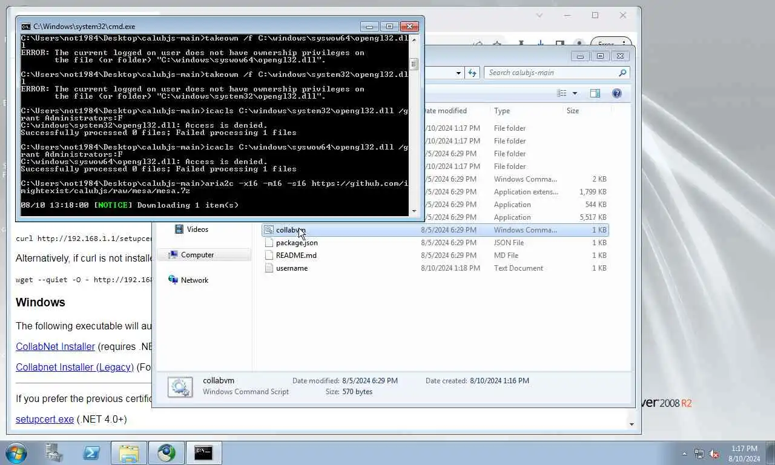Open the setupcert.exe link in the browser
Screen dimensions: 775x465
point(45,419)
